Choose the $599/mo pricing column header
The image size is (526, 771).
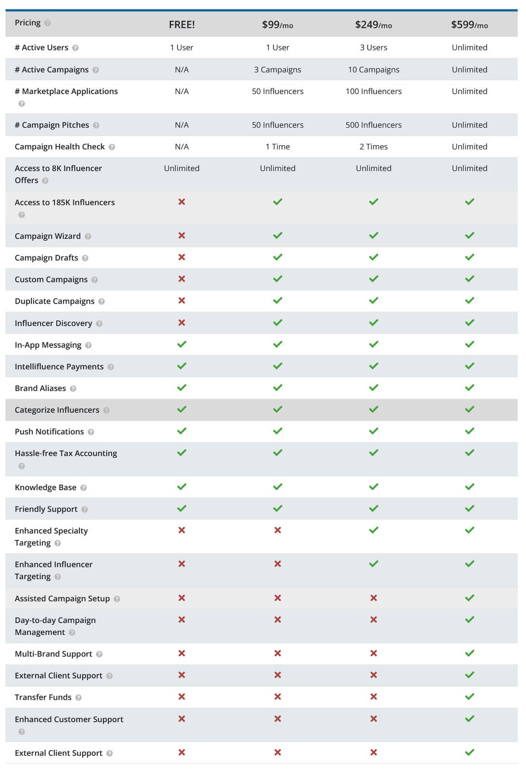click(x=470, y=25)
